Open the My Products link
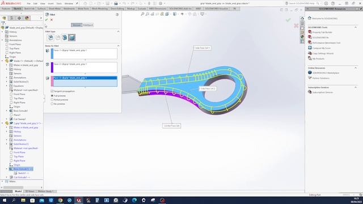363x204 pixels. 318,59
